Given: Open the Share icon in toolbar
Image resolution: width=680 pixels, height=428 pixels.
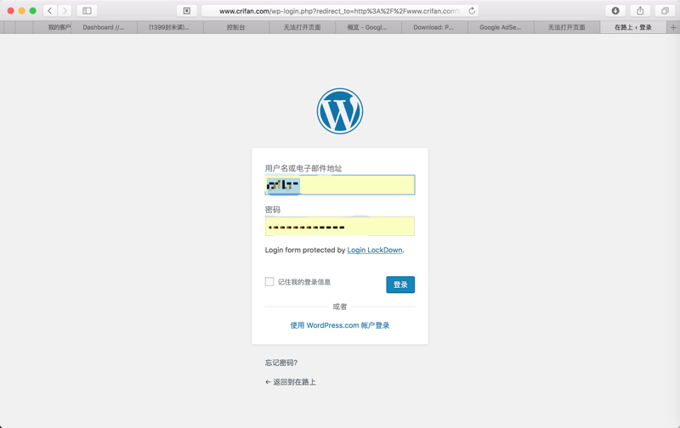Looking at the screenshot, I should (640, 10).
